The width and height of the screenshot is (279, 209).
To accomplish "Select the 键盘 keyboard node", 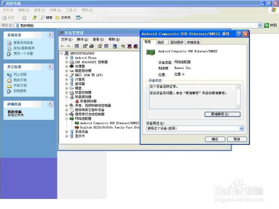I will (78, 88).
